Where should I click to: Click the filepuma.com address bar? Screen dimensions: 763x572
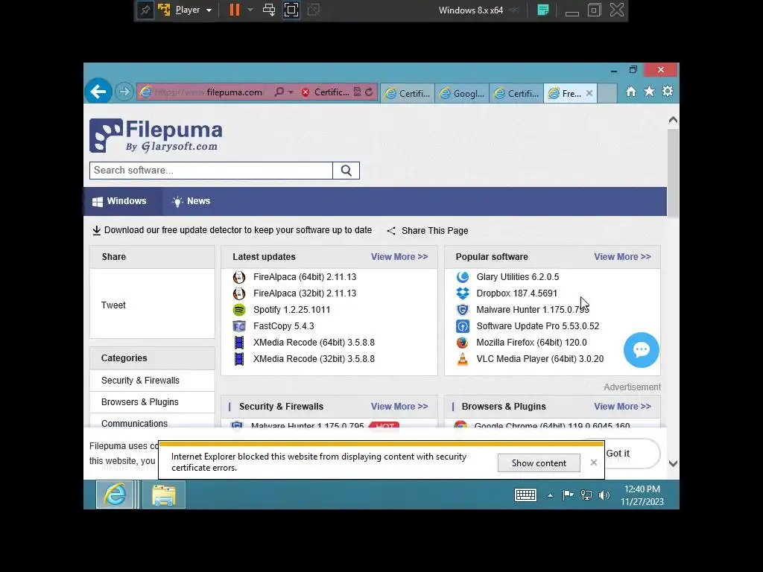[209, 92]
